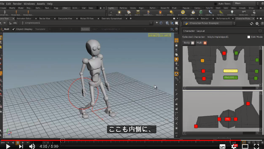Select the Area Light shelf tool
The image size is (264, 149).
coord(138,13)
